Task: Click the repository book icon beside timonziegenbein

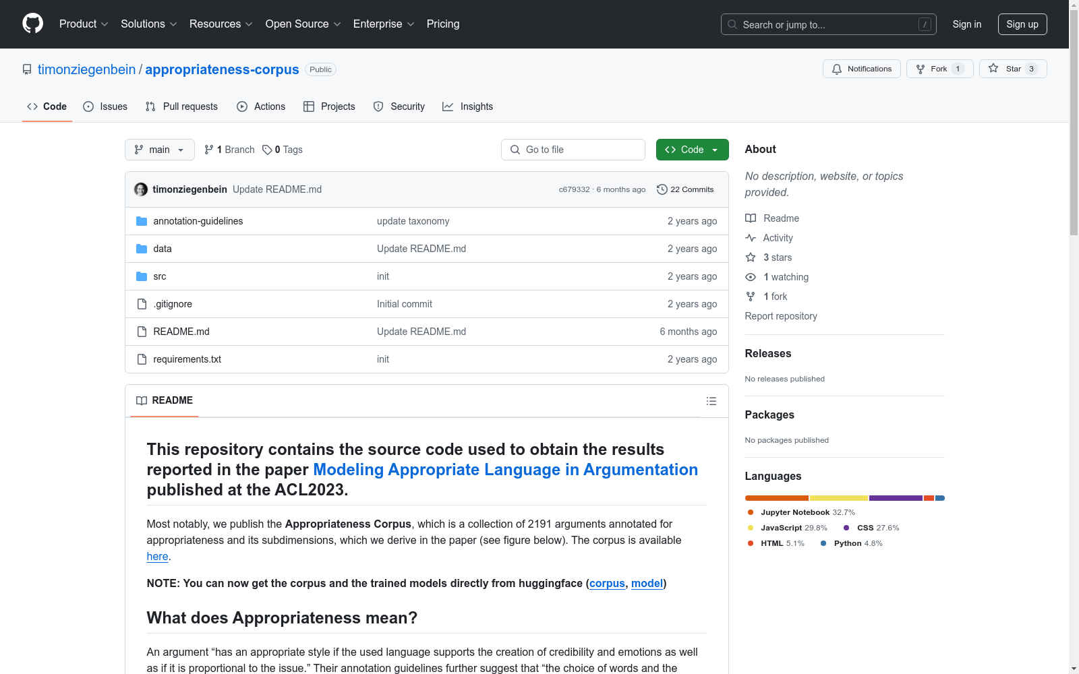Action: 27,69
